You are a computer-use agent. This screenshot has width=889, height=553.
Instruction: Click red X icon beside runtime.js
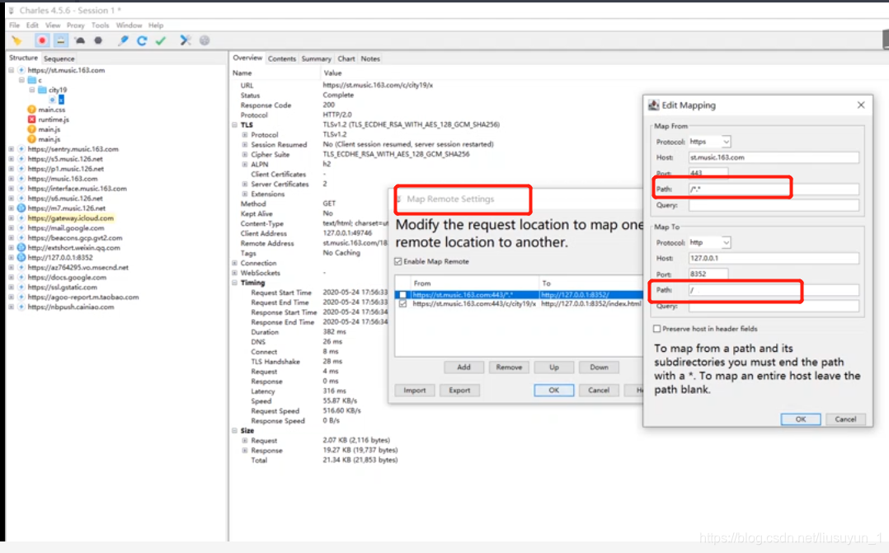(31, 120)
